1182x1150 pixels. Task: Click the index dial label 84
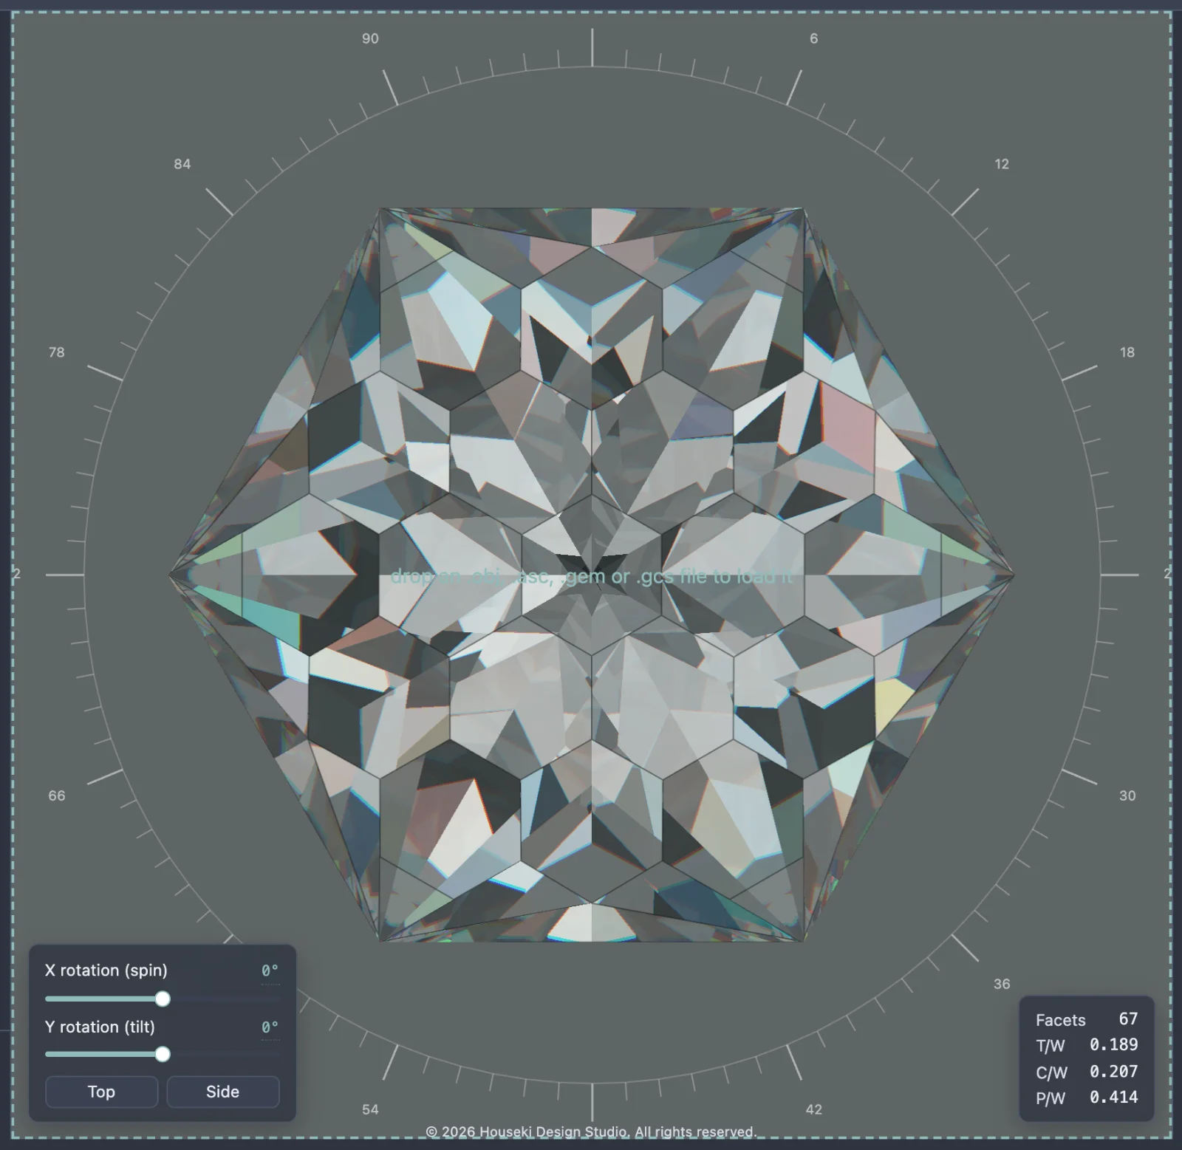(x=182, y=164)
